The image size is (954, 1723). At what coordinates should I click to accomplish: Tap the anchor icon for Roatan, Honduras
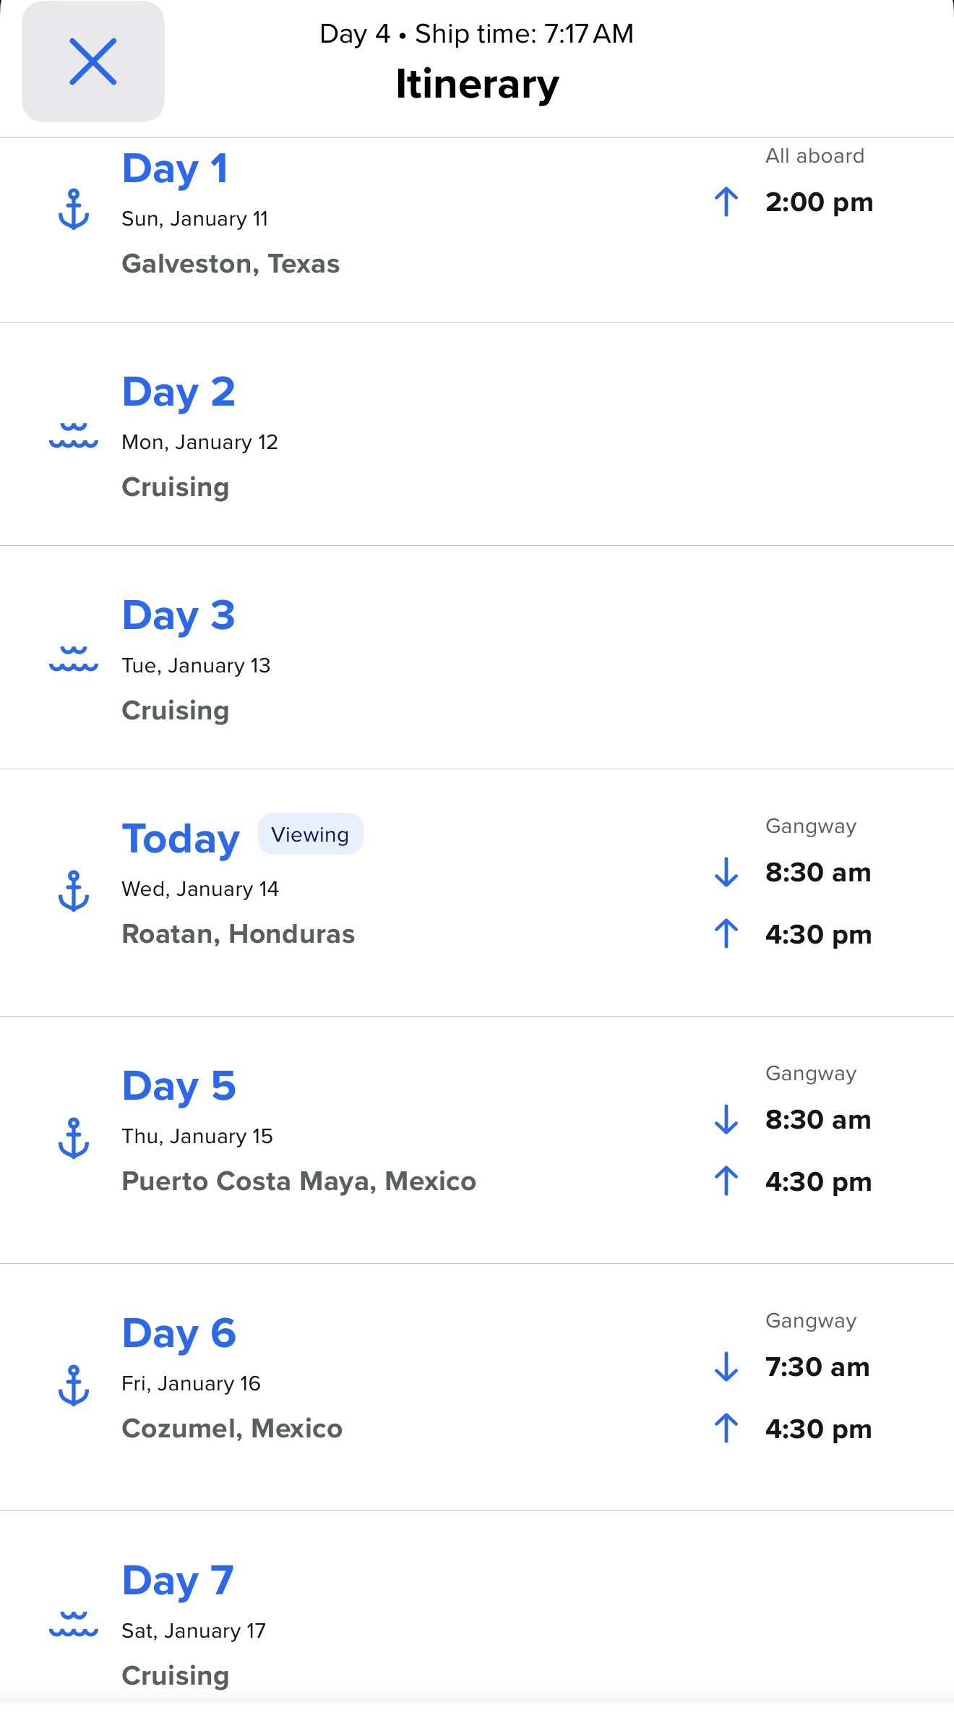74,891
